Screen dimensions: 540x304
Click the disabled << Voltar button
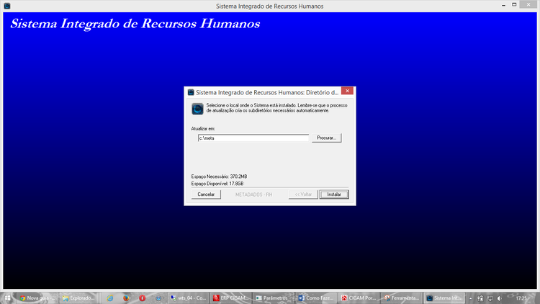coord(303,195)
